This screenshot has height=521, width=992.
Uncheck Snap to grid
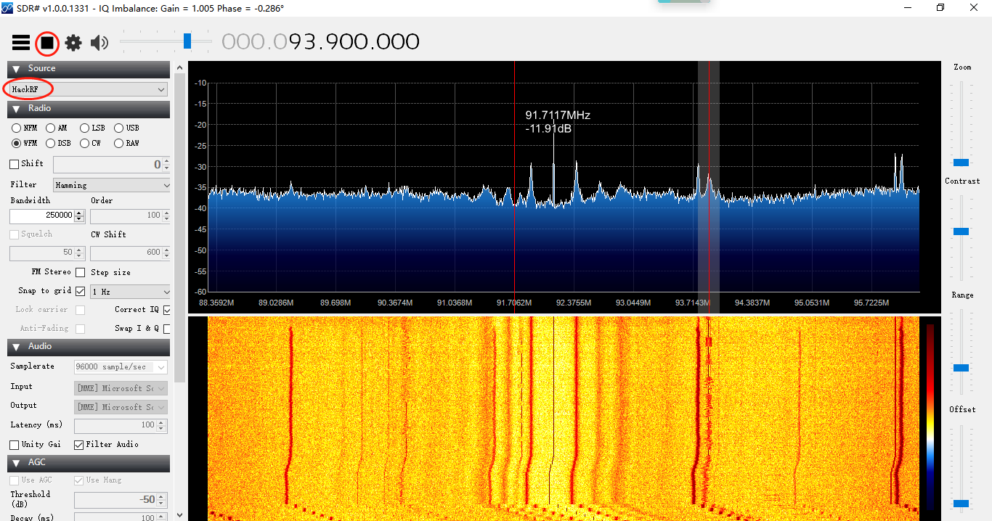click(x=80, y=290)
